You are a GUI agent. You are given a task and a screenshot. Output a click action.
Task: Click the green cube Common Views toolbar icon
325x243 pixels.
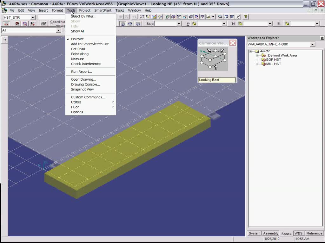168,17
